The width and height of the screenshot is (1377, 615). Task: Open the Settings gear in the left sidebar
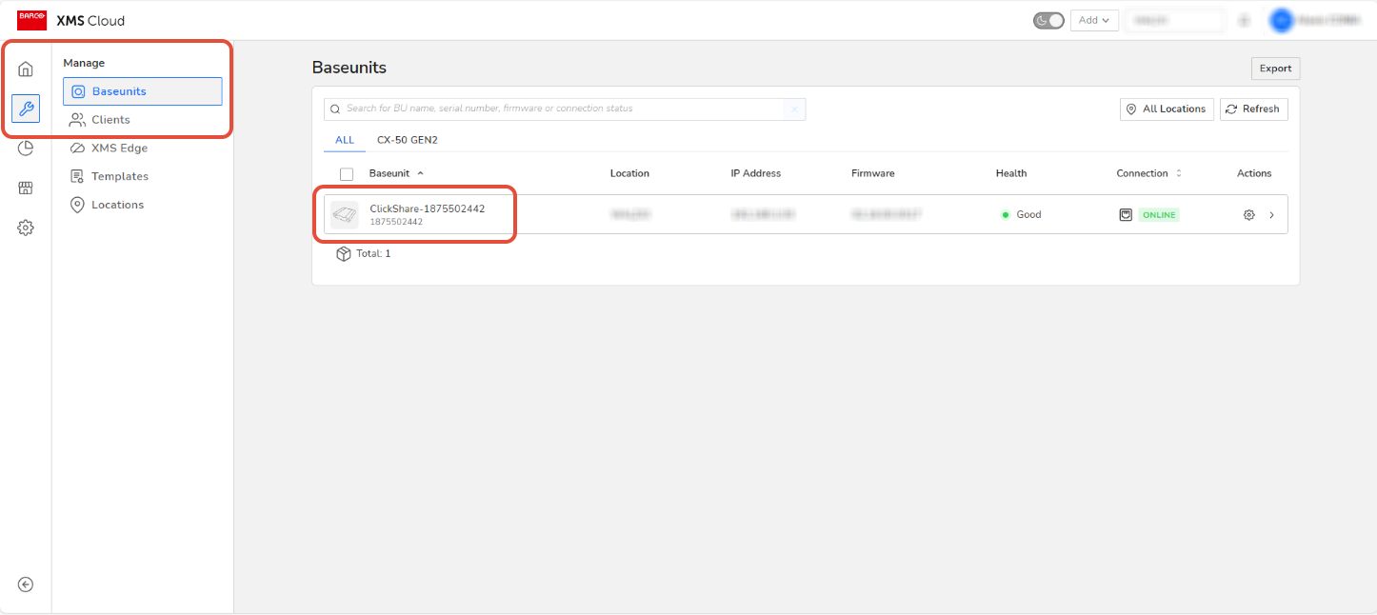[x=26, y=228]
